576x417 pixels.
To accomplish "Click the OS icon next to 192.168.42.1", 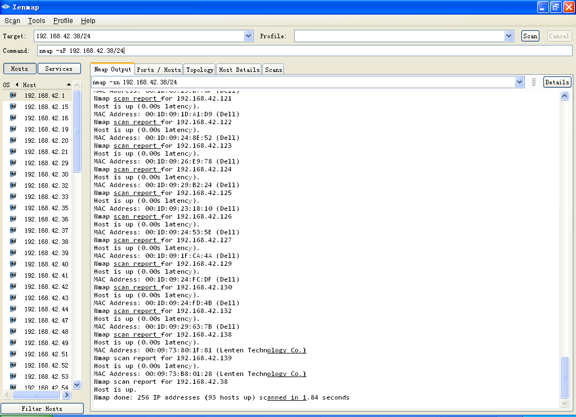I will 13,96.
